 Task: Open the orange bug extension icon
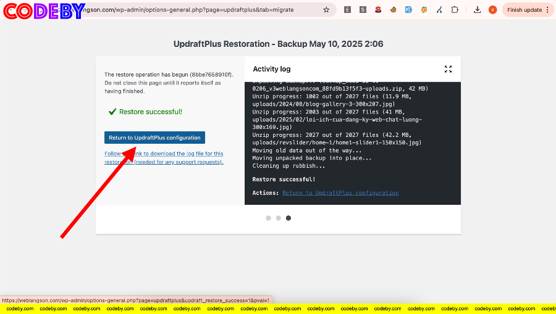pyautogui.click(x=424, y=10)
